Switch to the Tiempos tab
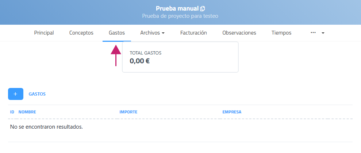 coord(281,33)
